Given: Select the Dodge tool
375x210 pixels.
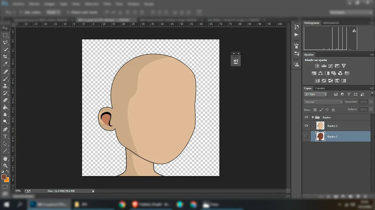Looking at the screenshot, I should point(5,122).
